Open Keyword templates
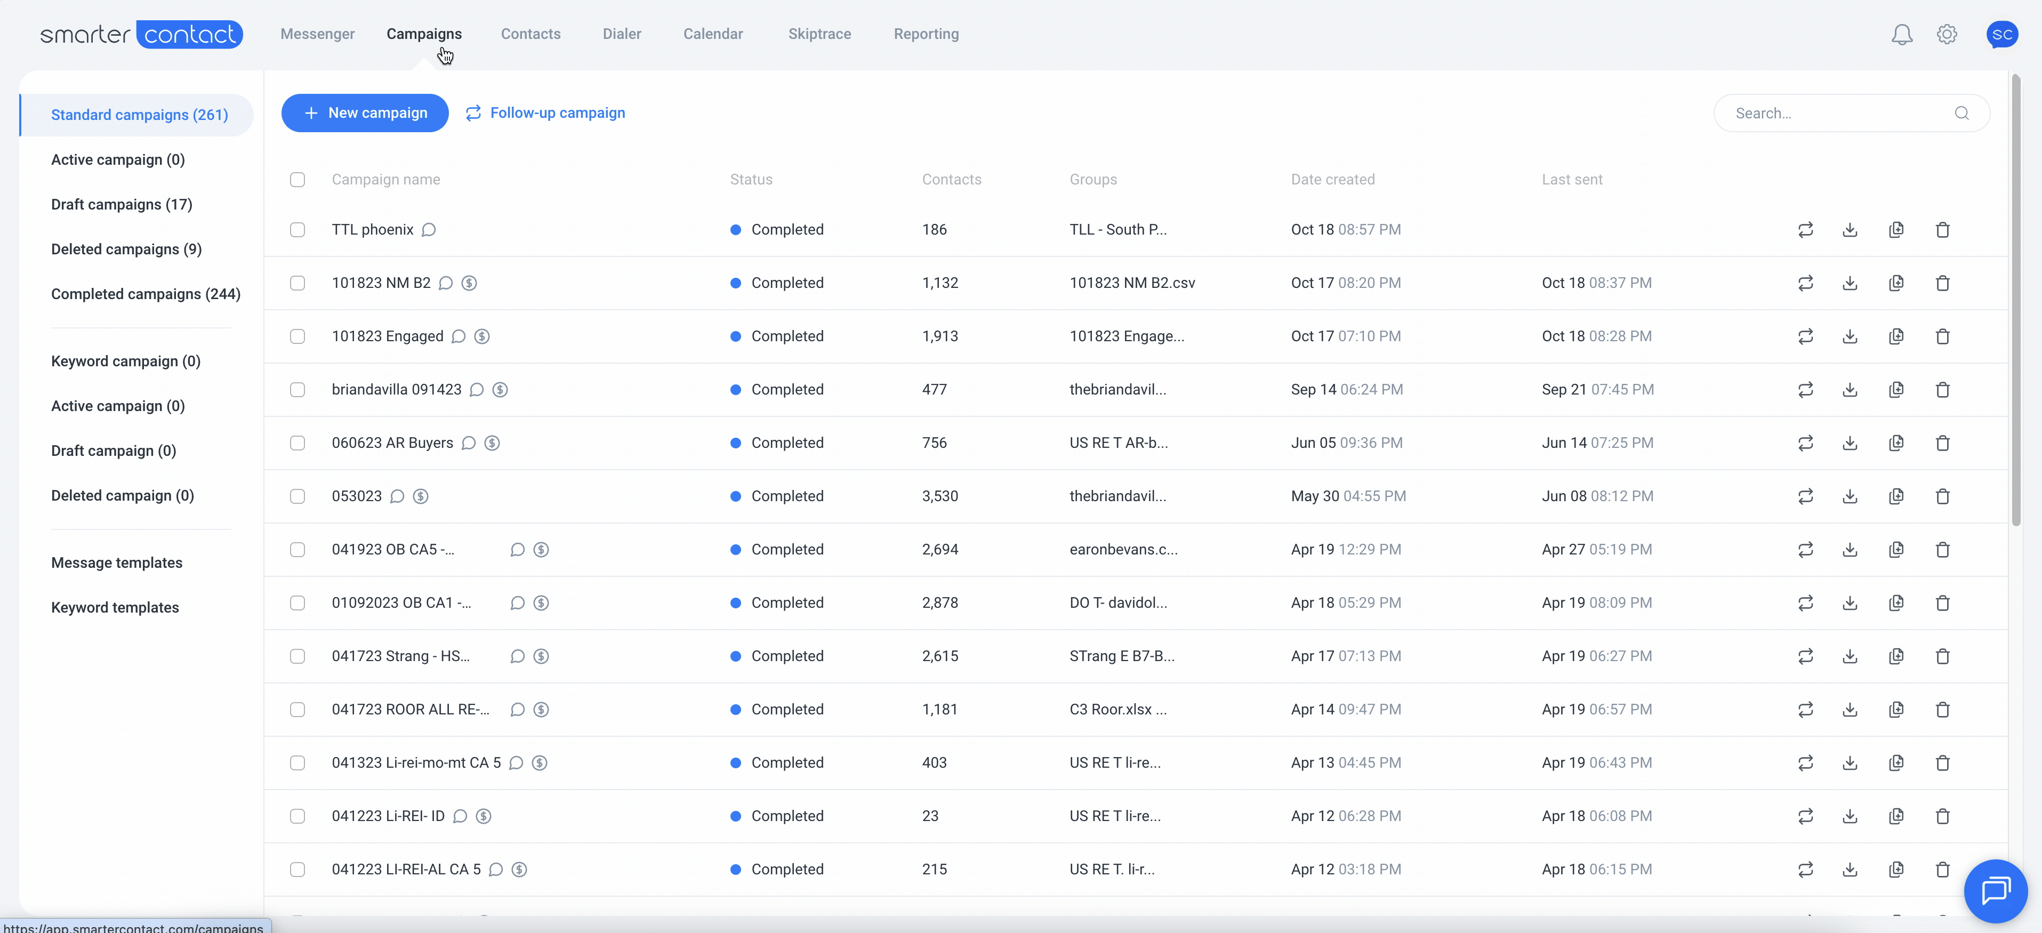The width and height of the screenshot is (2042, 933). tap(115, 608)
